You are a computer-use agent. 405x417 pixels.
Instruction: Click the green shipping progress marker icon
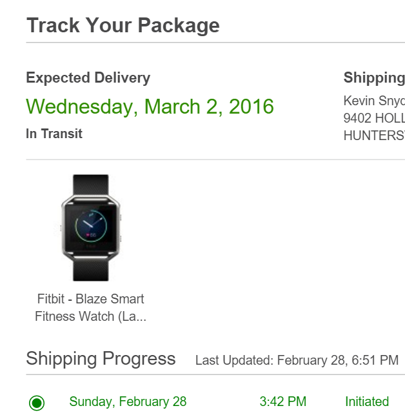tap(37, 403)
